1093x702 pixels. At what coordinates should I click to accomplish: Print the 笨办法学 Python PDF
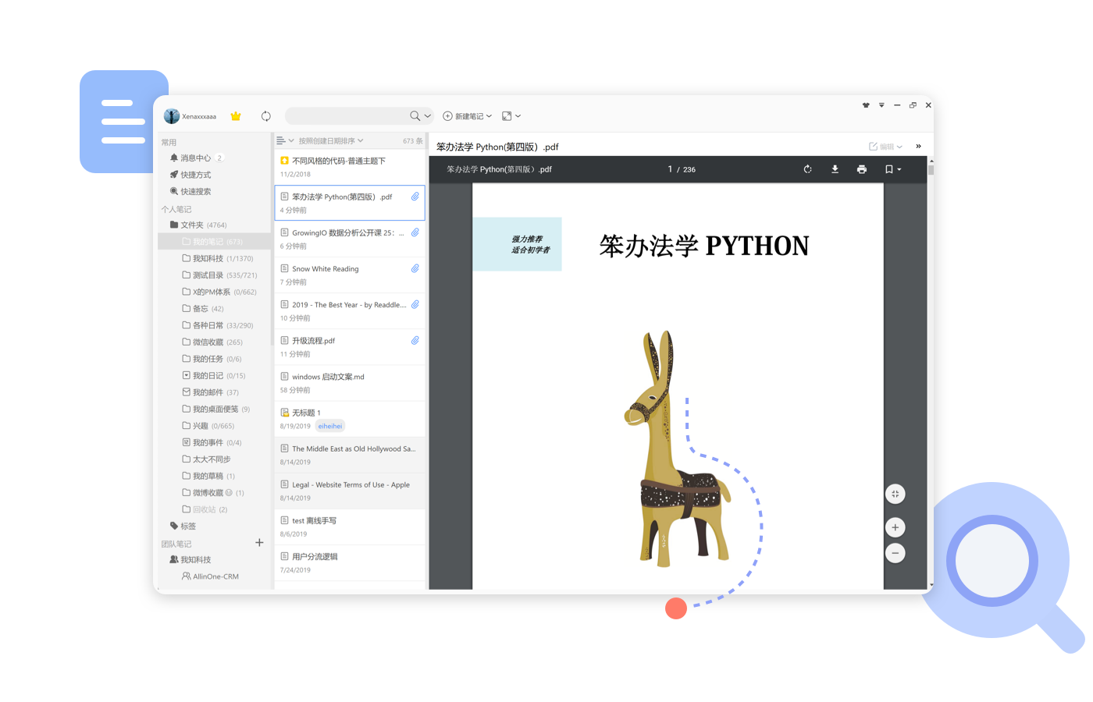[862, 168]
